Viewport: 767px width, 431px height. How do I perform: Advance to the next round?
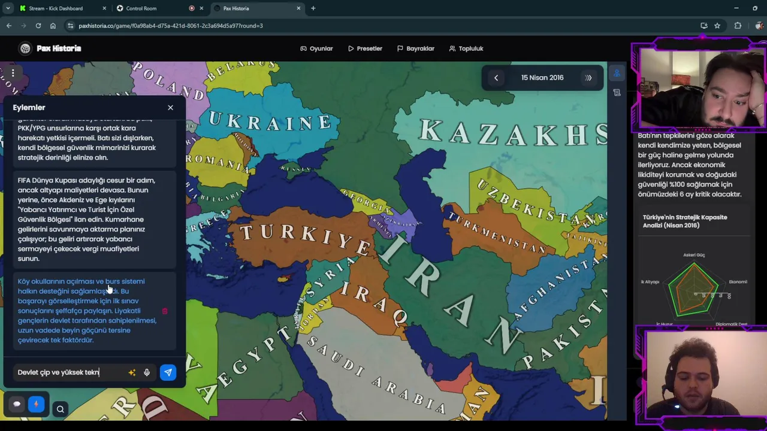[588, 78]
